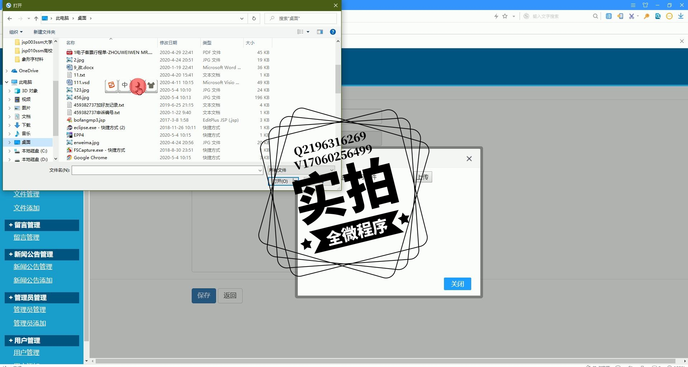Open the 组织 dropdown menu
688x367 pixels.
16,32
